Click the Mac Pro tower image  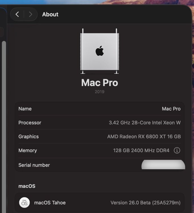point(100,51)
